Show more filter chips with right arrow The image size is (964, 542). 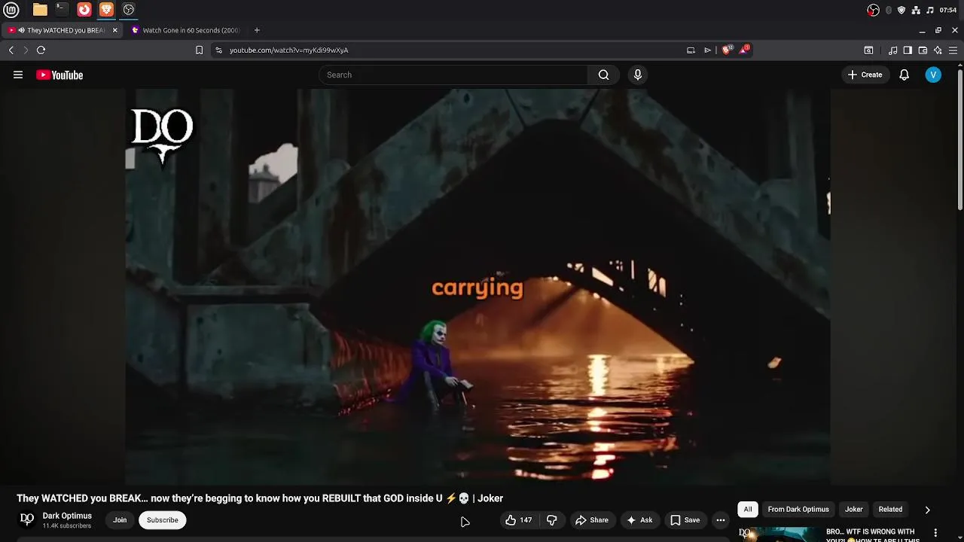(927, 510)
